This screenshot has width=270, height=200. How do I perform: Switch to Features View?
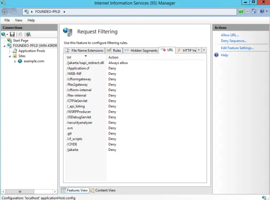pos(75,190)
